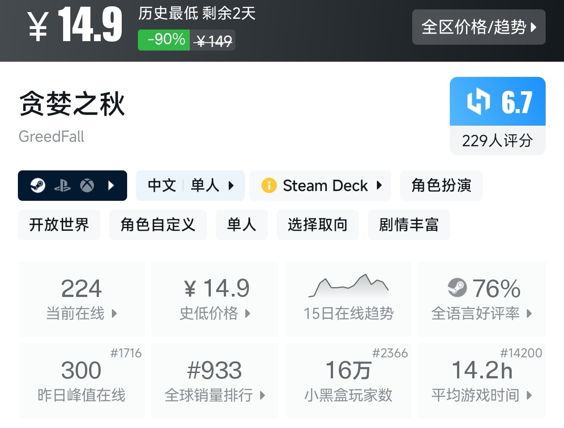
Task: Select the 角色扮演 tag
Action: point(441,185)
